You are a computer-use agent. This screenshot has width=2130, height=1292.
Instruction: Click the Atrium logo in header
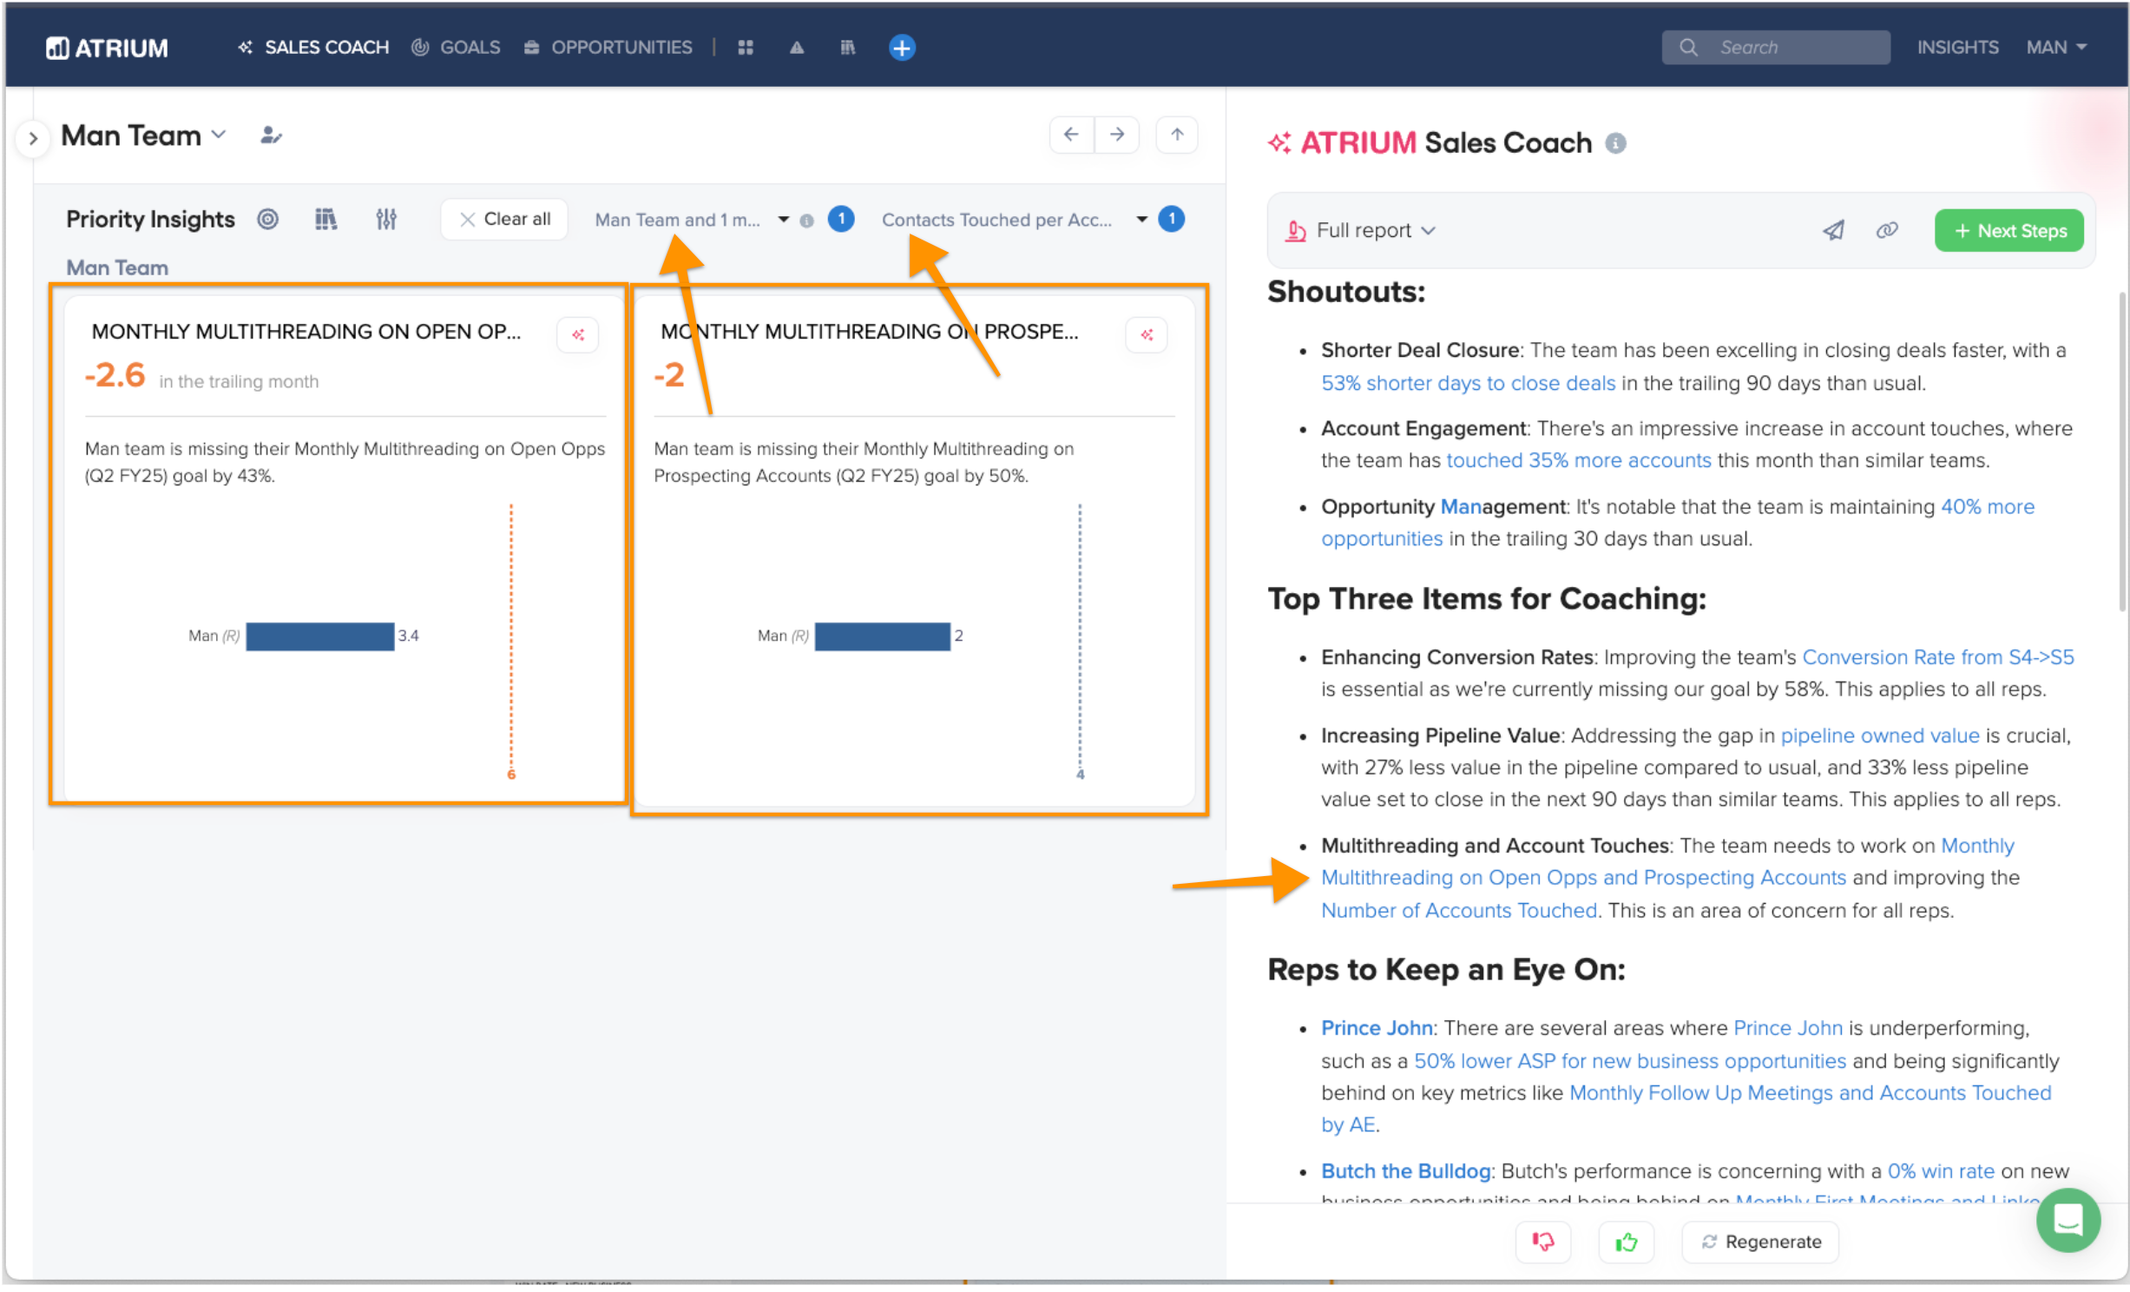click(x=107, y=48)
